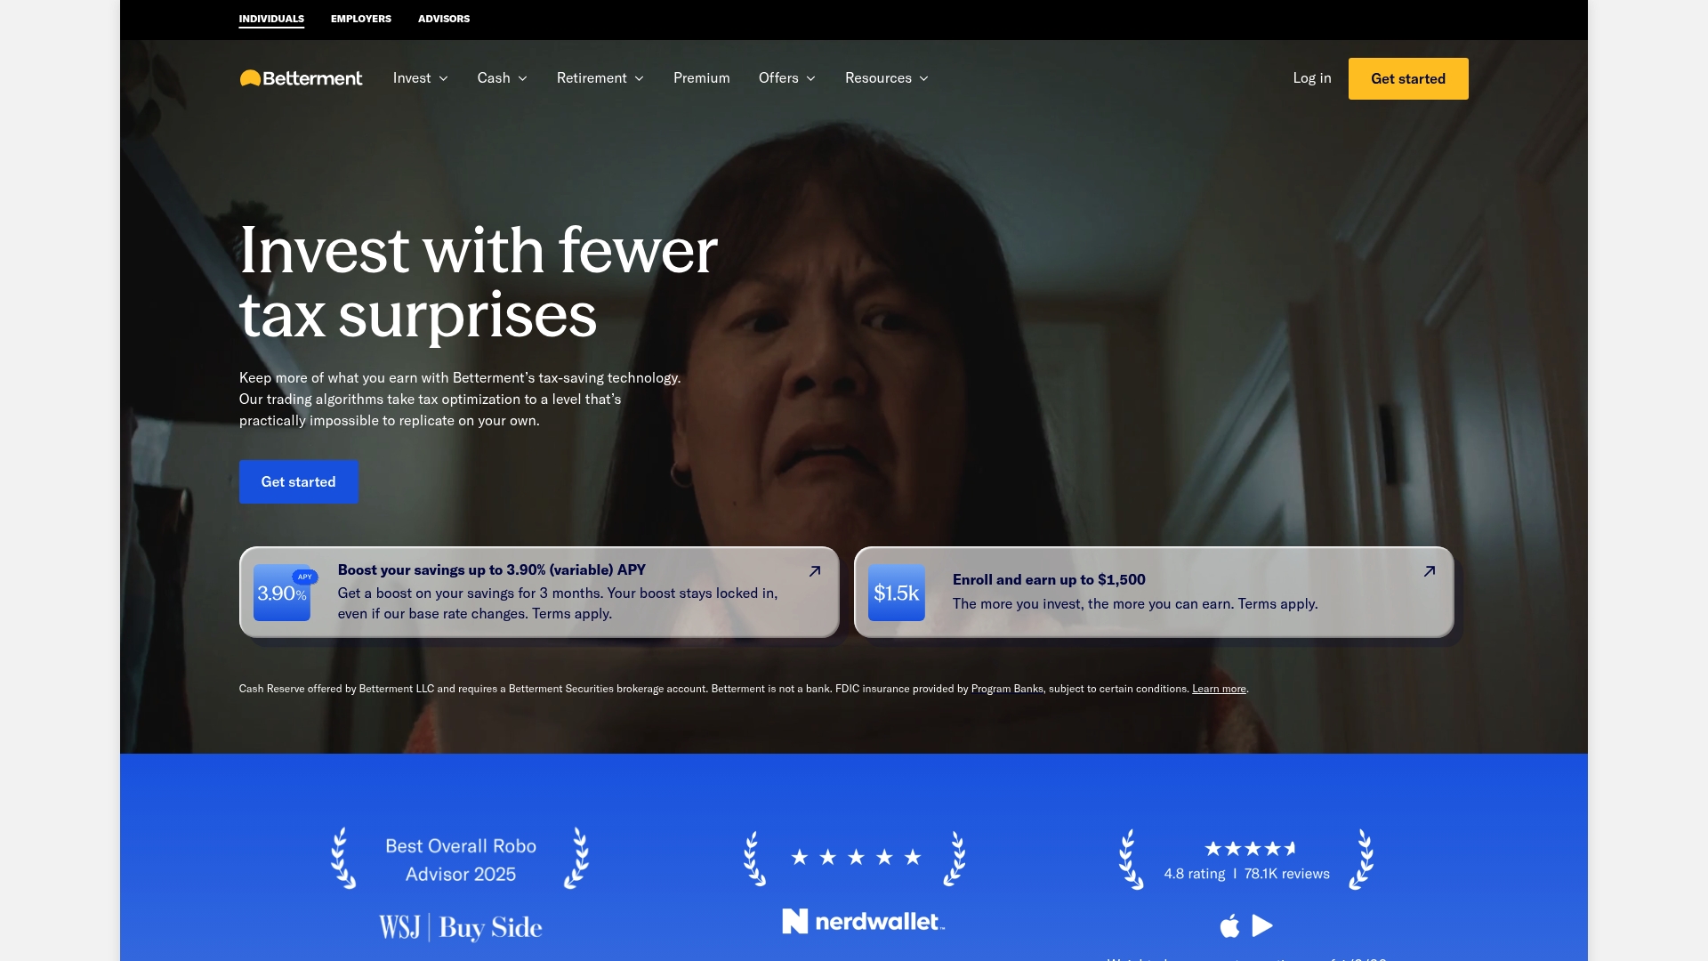Viewport: 1708px width, 961px height.
Task: Select the ADVISORS tab
Action: [443, 19]
